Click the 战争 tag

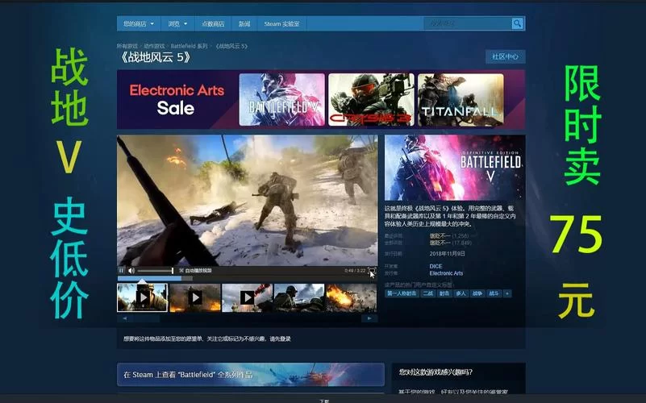coord(477,293)
